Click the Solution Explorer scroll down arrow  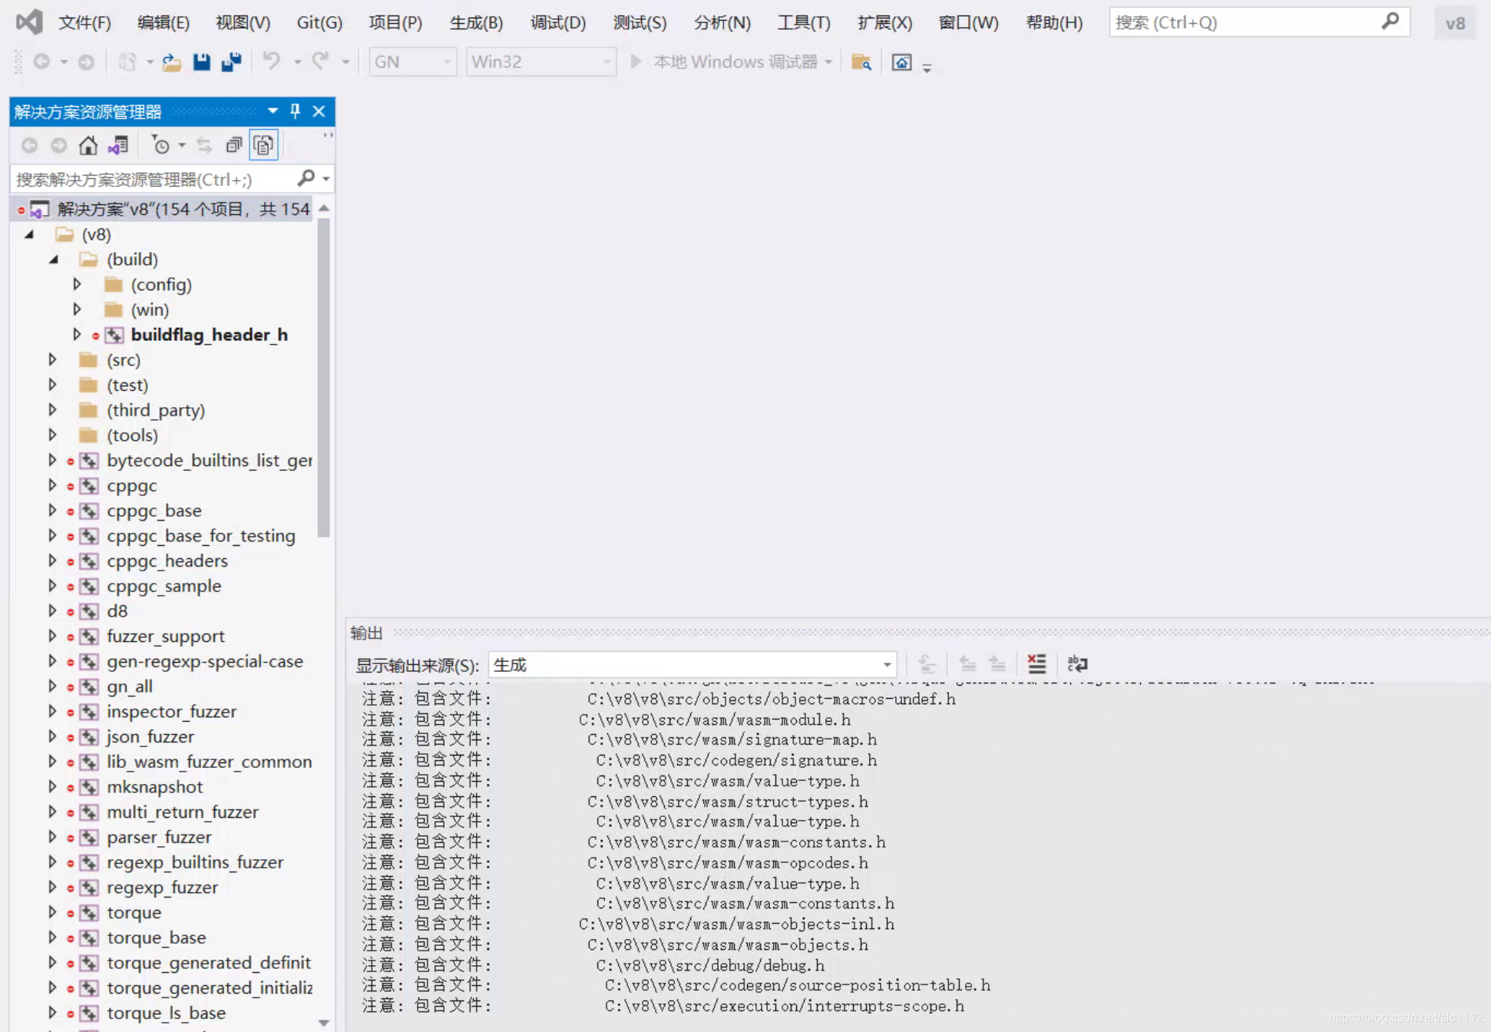click(324, 1023)
